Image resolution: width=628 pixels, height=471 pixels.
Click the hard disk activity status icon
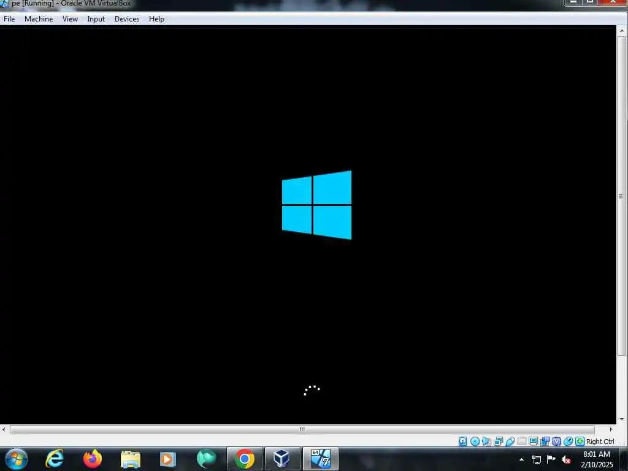coord(463,442)
